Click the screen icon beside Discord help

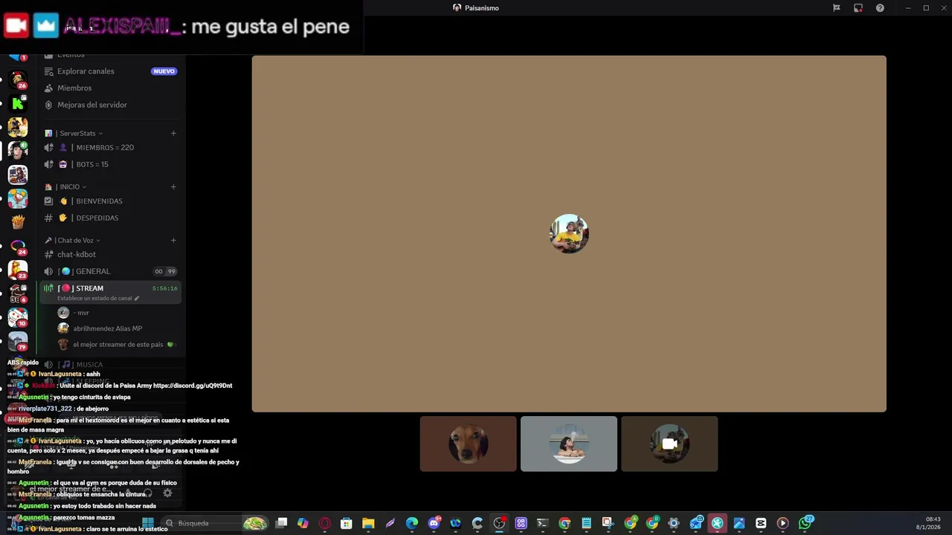pos(858,8)
